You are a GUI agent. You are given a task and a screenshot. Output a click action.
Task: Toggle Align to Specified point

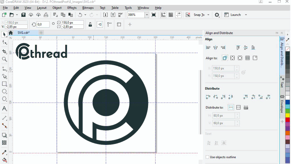point(255,58)
